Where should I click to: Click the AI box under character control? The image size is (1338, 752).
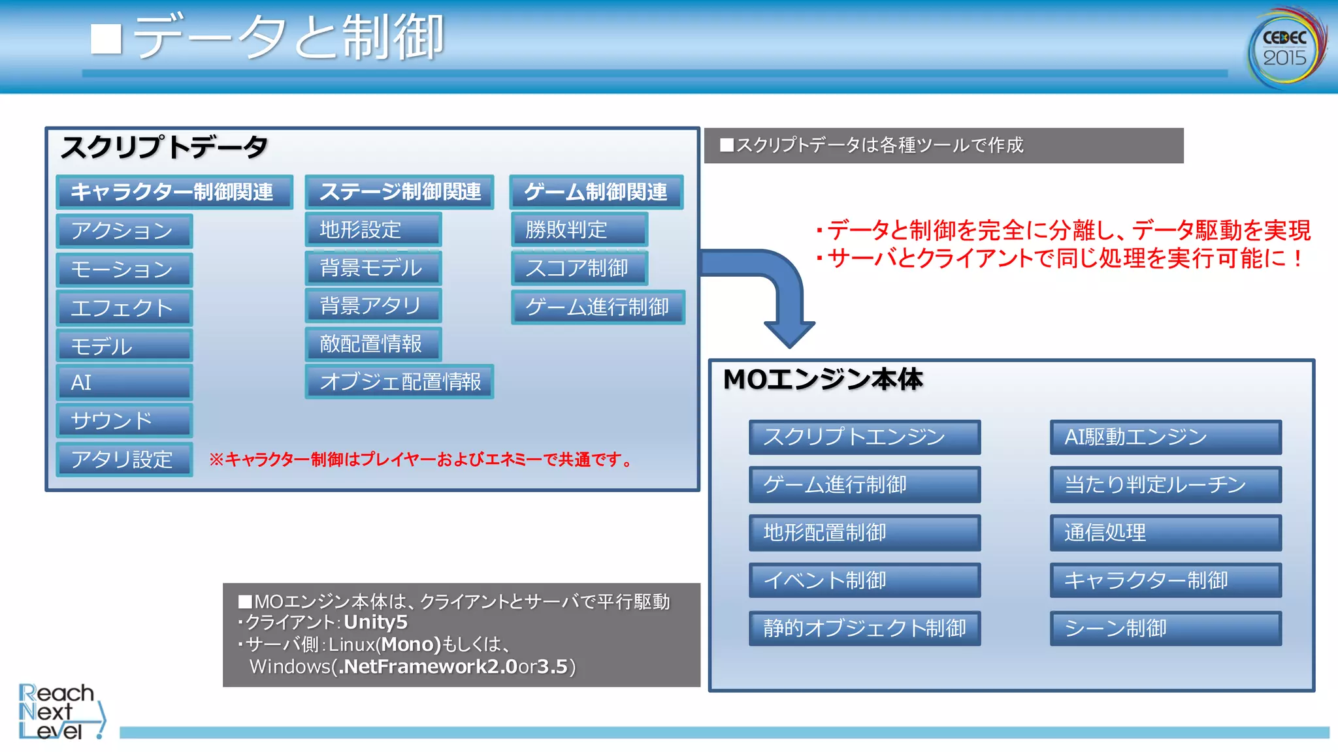124,383
